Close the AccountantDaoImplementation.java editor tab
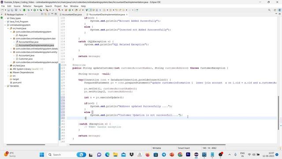This screenshot has height=159, width=282. pyautogui.click(x=127, y=15)
